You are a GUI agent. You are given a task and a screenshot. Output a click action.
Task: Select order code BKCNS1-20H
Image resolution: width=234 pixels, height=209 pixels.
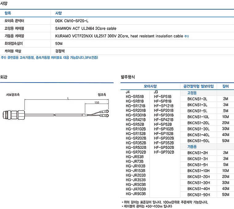tap(199, 177)
